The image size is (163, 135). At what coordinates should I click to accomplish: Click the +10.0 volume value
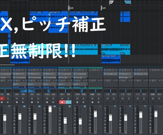click(47, 94)
